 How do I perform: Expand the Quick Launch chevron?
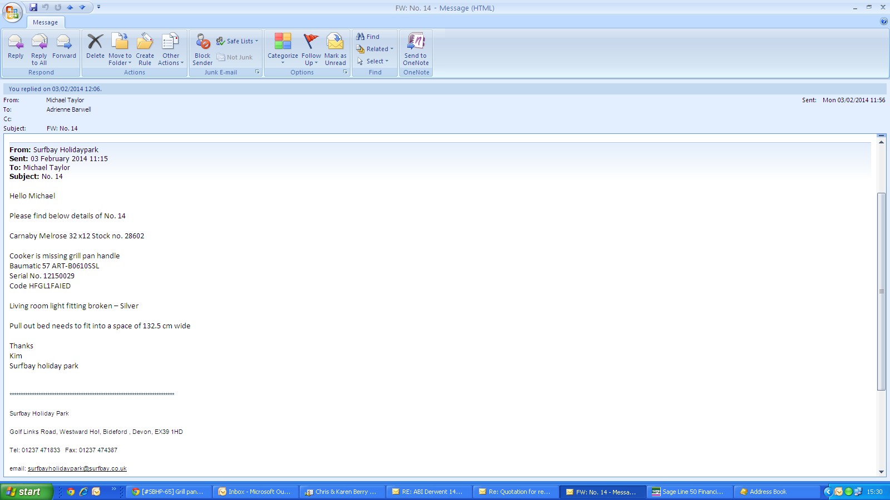[114, 489]
